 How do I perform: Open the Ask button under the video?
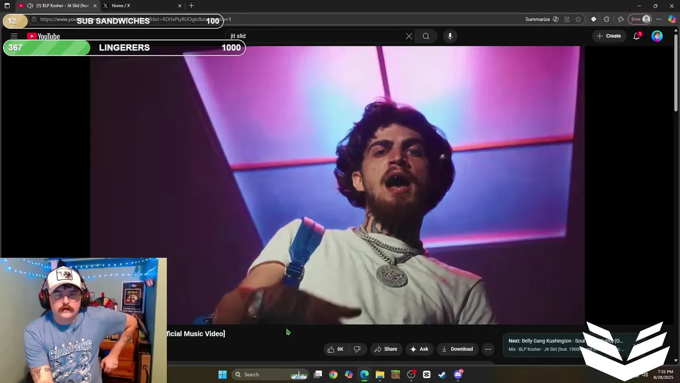point(419,349)
